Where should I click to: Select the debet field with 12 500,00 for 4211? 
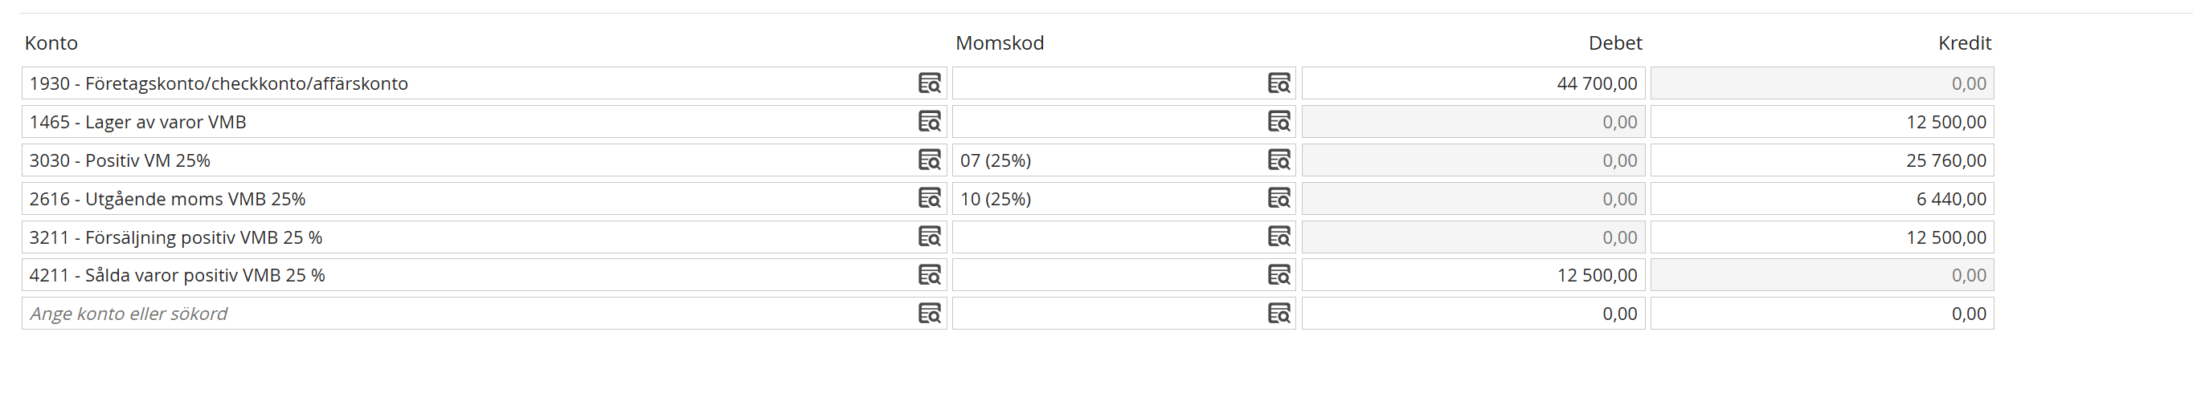[1473, 275]
